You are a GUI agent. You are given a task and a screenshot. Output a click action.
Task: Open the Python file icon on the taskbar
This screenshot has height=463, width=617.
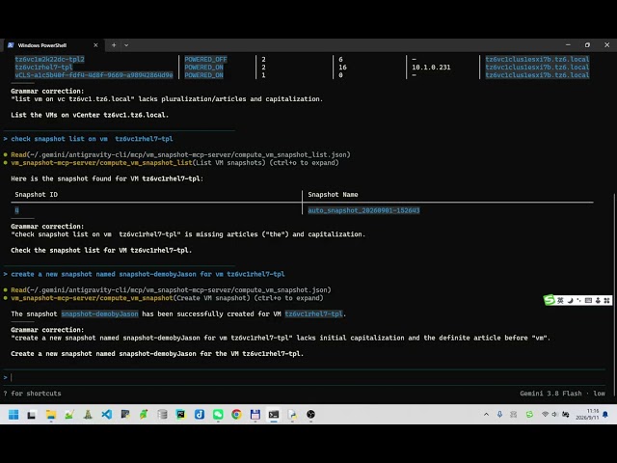[x=292, y=414]
